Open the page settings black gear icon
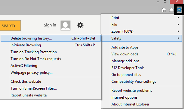Image resolution: width=185 pixels, height=112 pixels. tap(80, 25)
